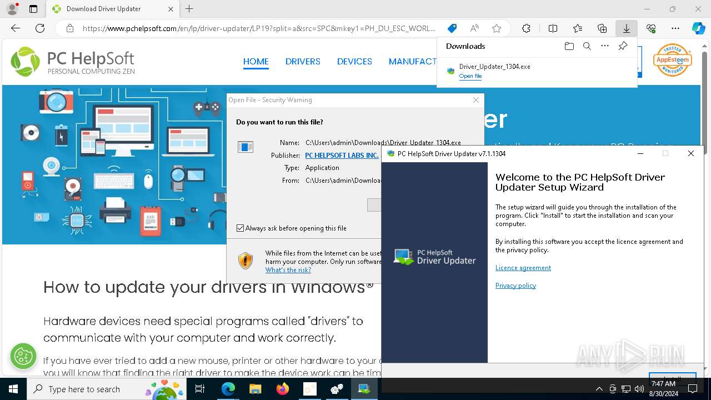This screenshot has height=400, width=711.
Task: Click the browser Back arrow
Action: point(16,28)
